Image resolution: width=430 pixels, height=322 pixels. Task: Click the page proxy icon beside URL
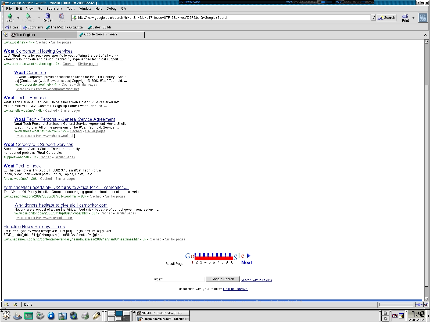[74, 18]
